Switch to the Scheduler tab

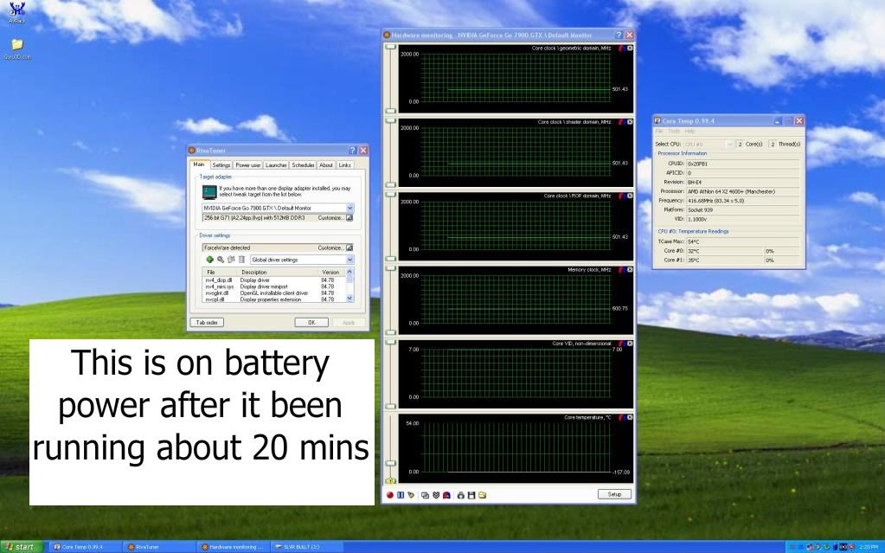click(x=303, y=165)
